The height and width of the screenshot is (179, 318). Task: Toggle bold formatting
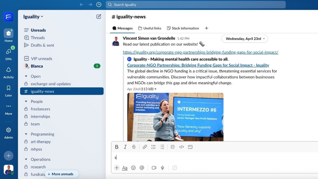click(x=117, y=147)
